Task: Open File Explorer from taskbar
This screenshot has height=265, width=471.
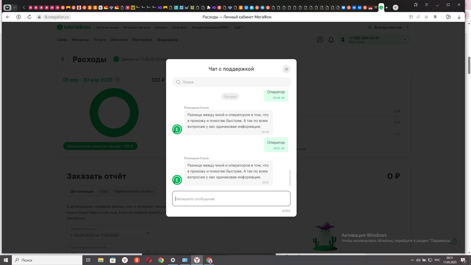Action: [100, 260]
